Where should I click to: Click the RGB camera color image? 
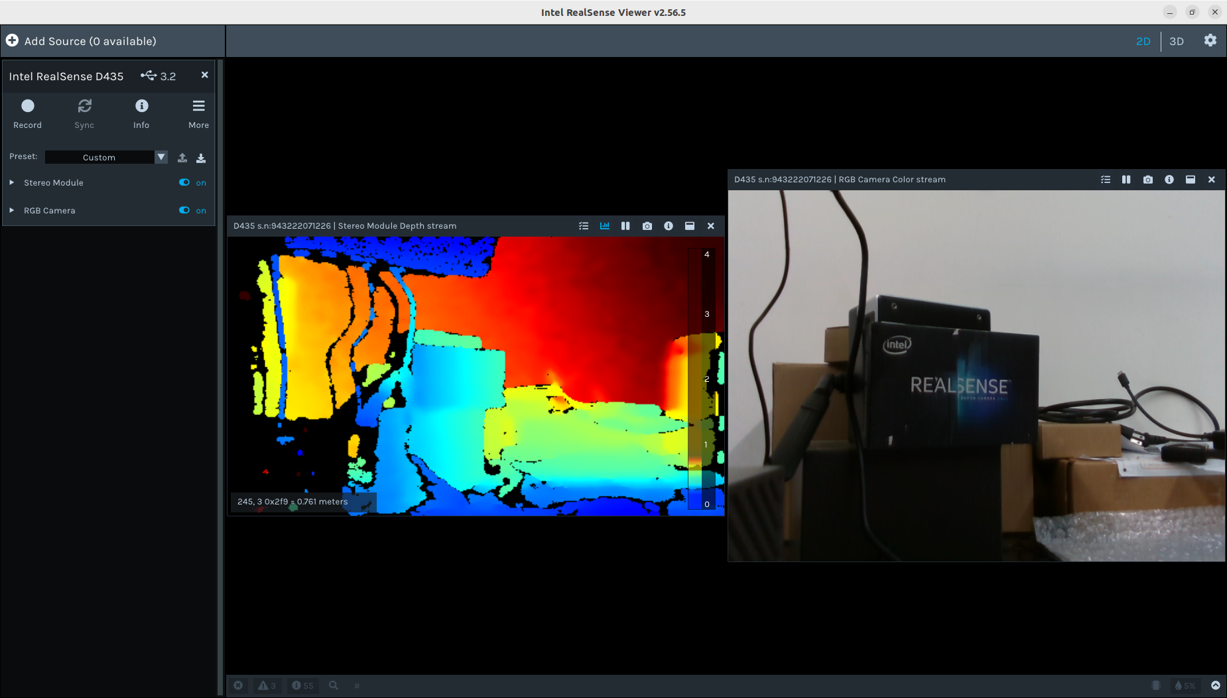[x=976, y=376]
